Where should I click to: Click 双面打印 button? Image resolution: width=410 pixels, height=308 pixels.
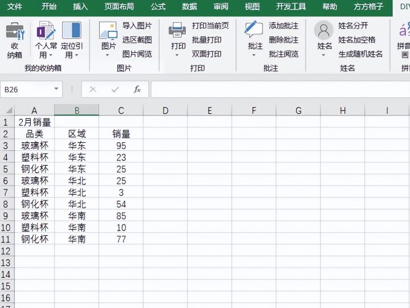tap(207, 54)
